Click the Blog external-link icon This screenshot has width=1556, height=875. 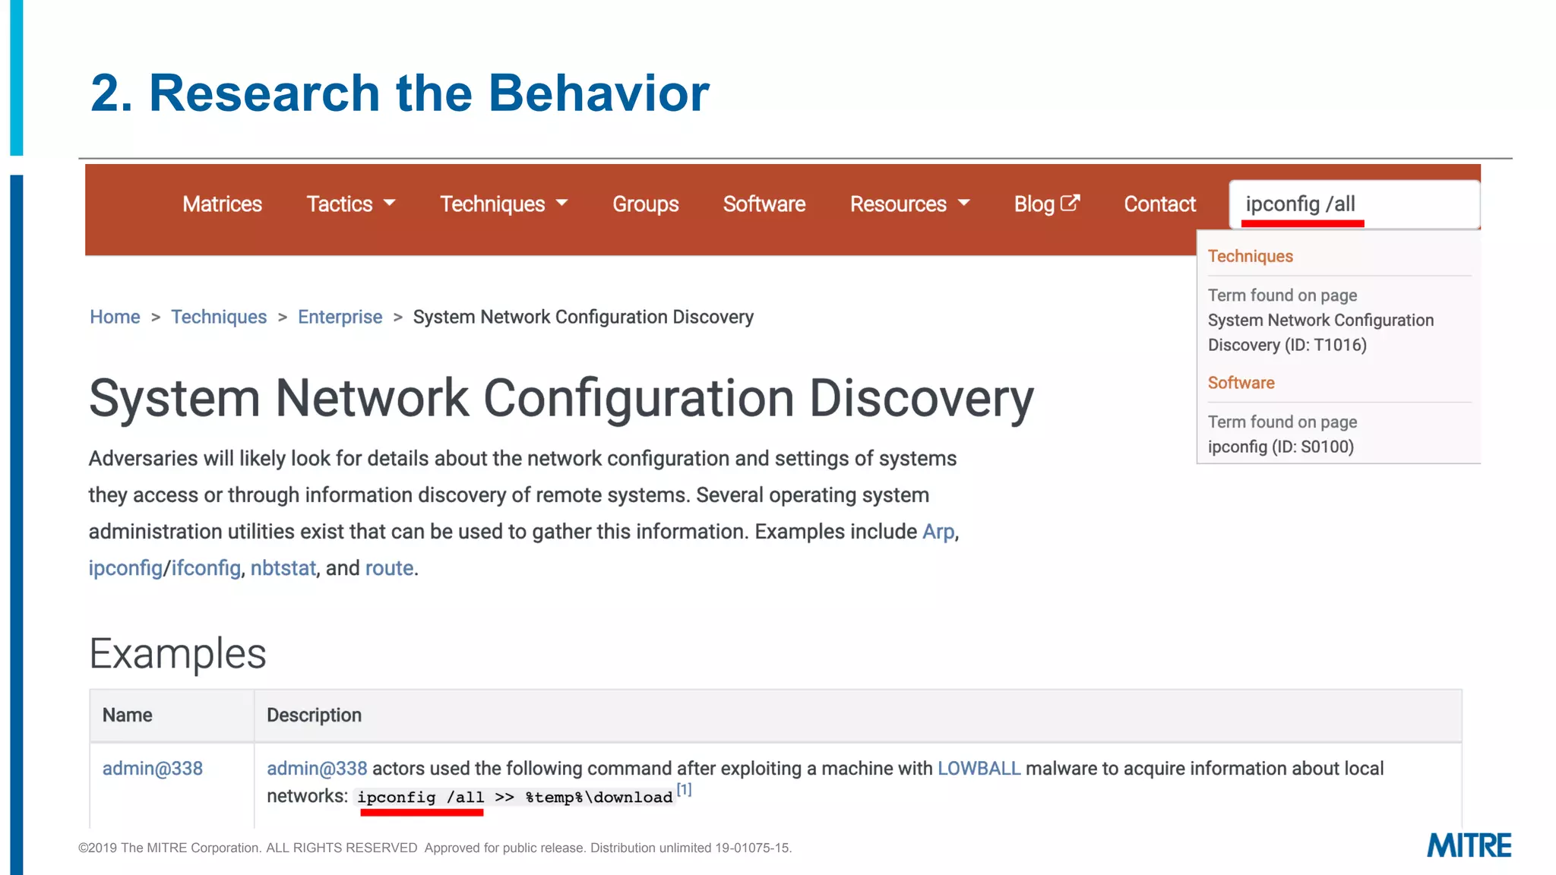1070,203
